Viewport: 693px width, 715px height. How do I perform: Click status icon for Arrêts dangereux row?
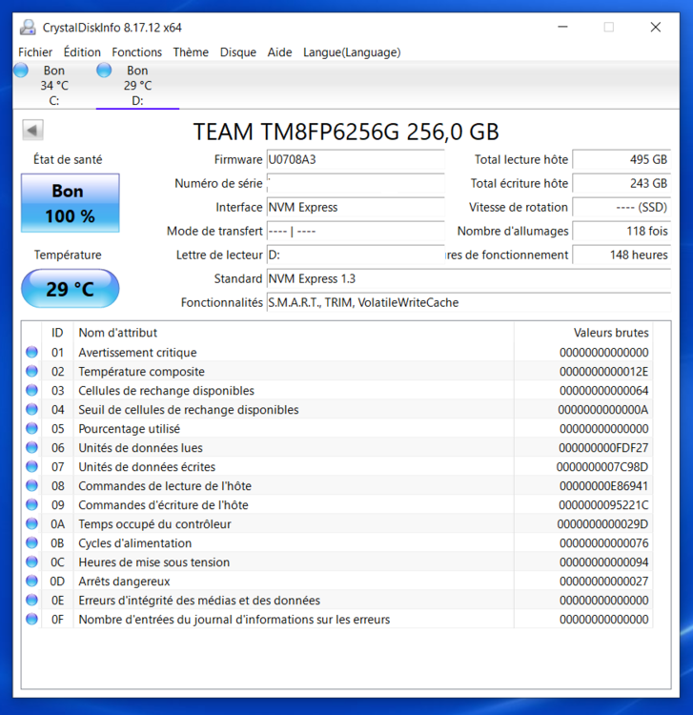click(x=31, y=582)
